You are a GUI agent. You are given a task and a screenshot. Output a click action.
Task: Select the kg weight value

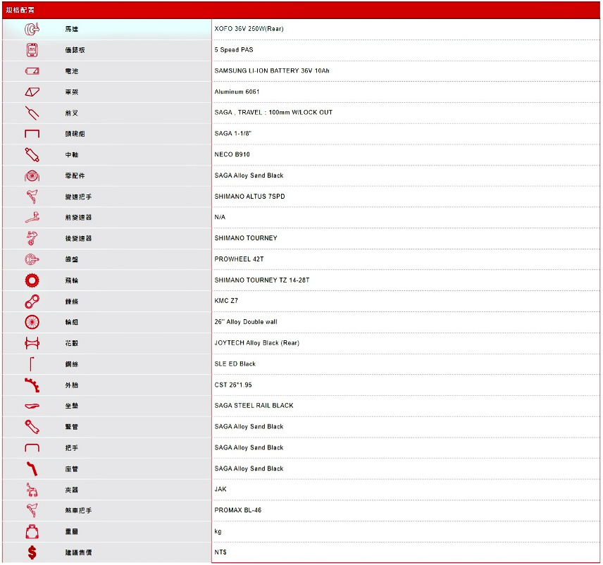(218, 532)
